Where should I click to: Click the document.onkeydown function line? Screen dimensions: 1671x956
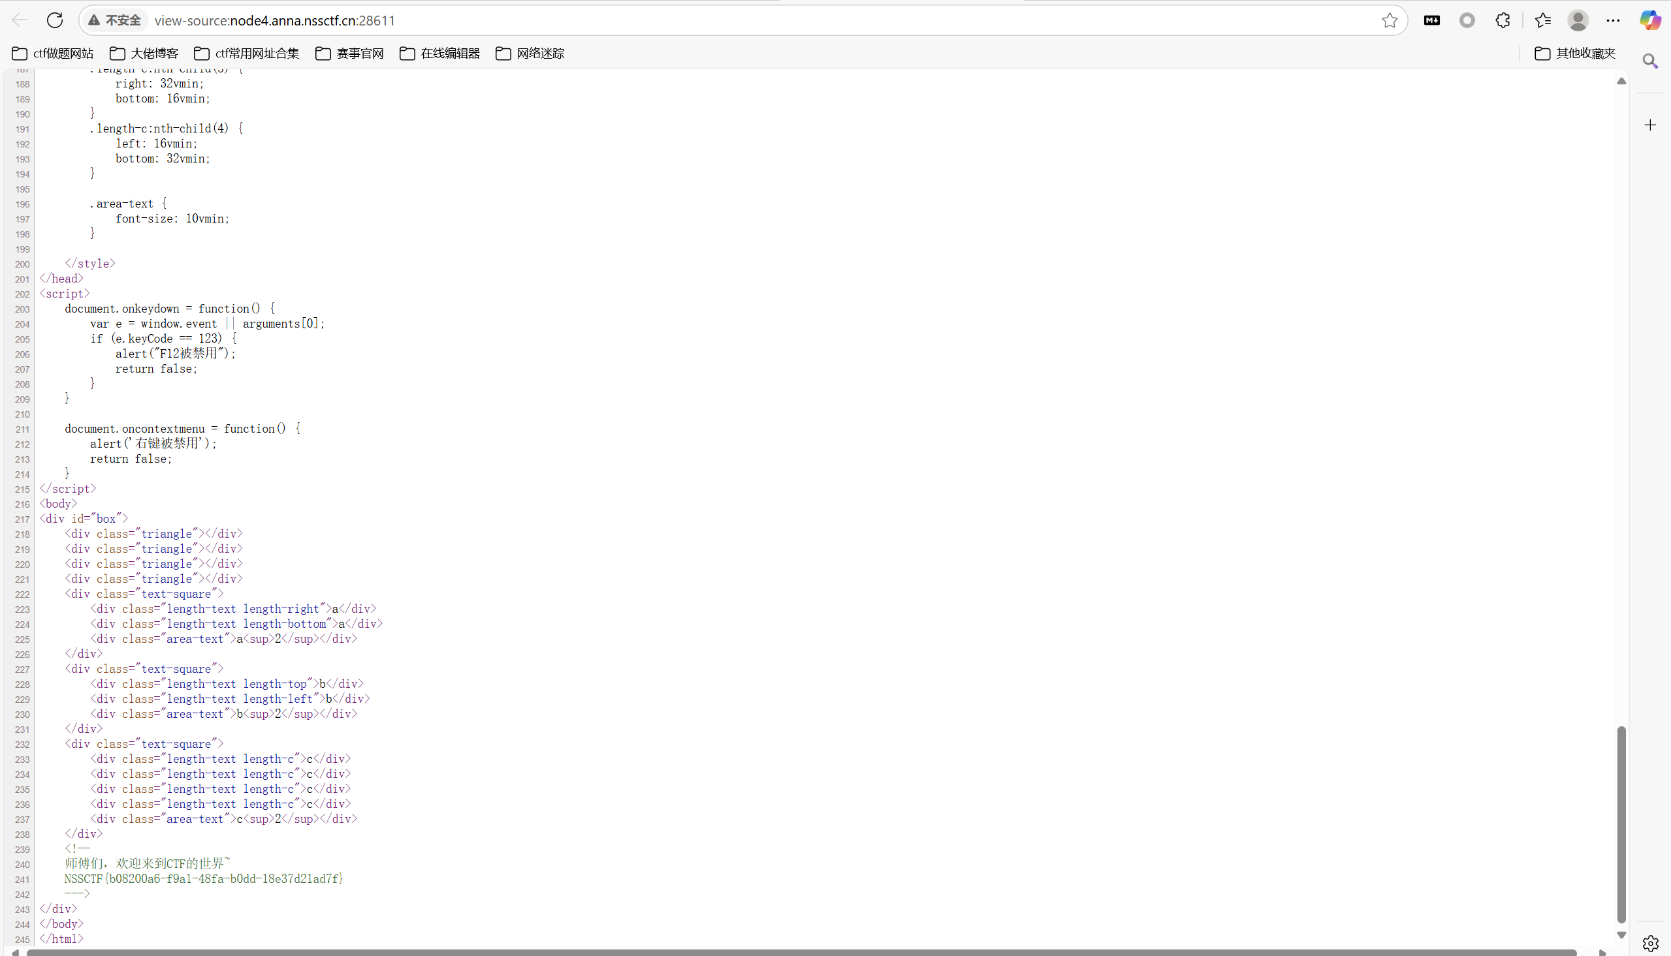(x=170, y=308)
